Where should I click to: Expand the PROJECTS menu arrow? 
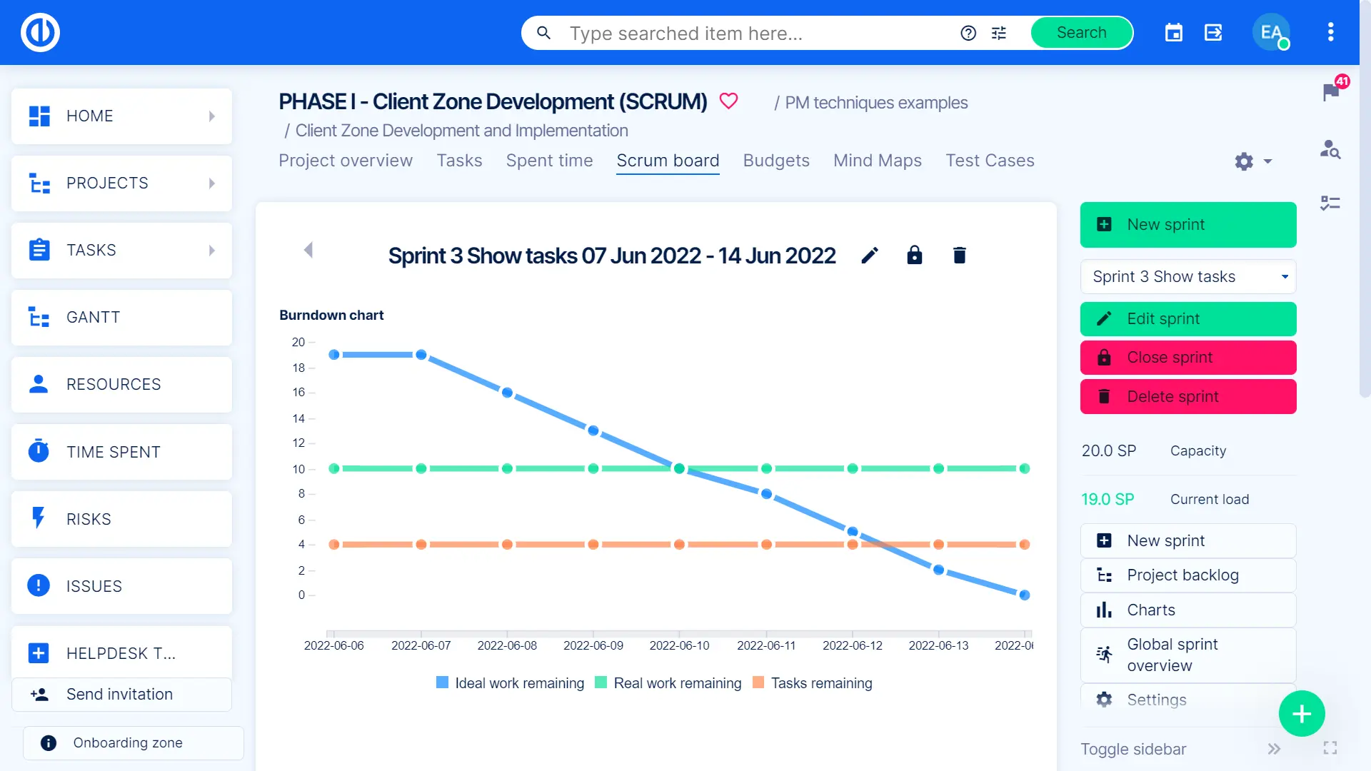[x=211, y=183]
